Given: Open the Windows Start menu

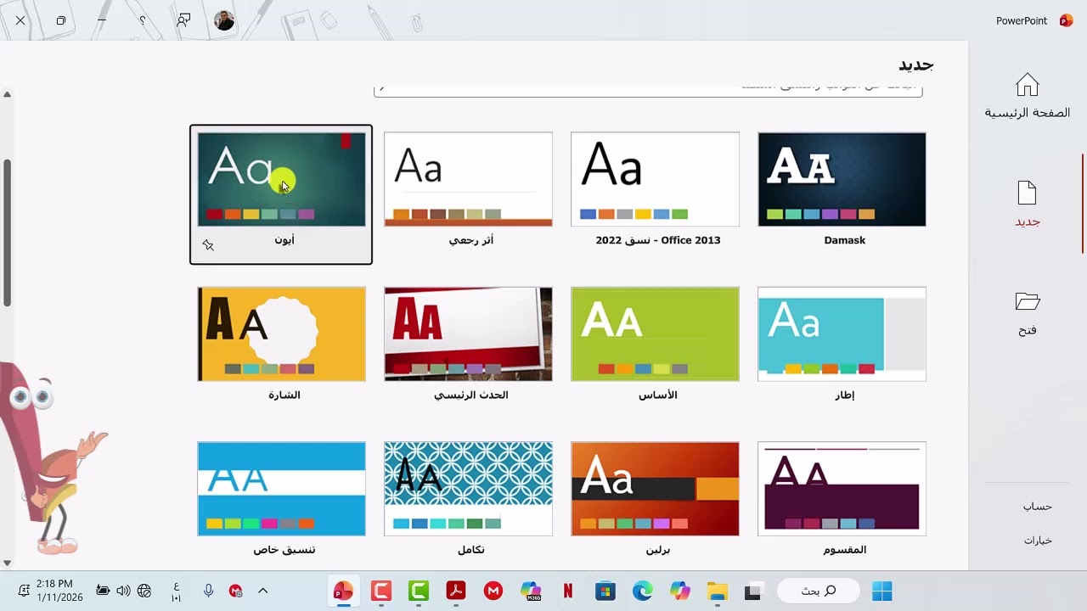Looking at the screenshot, I should (882, 591).
